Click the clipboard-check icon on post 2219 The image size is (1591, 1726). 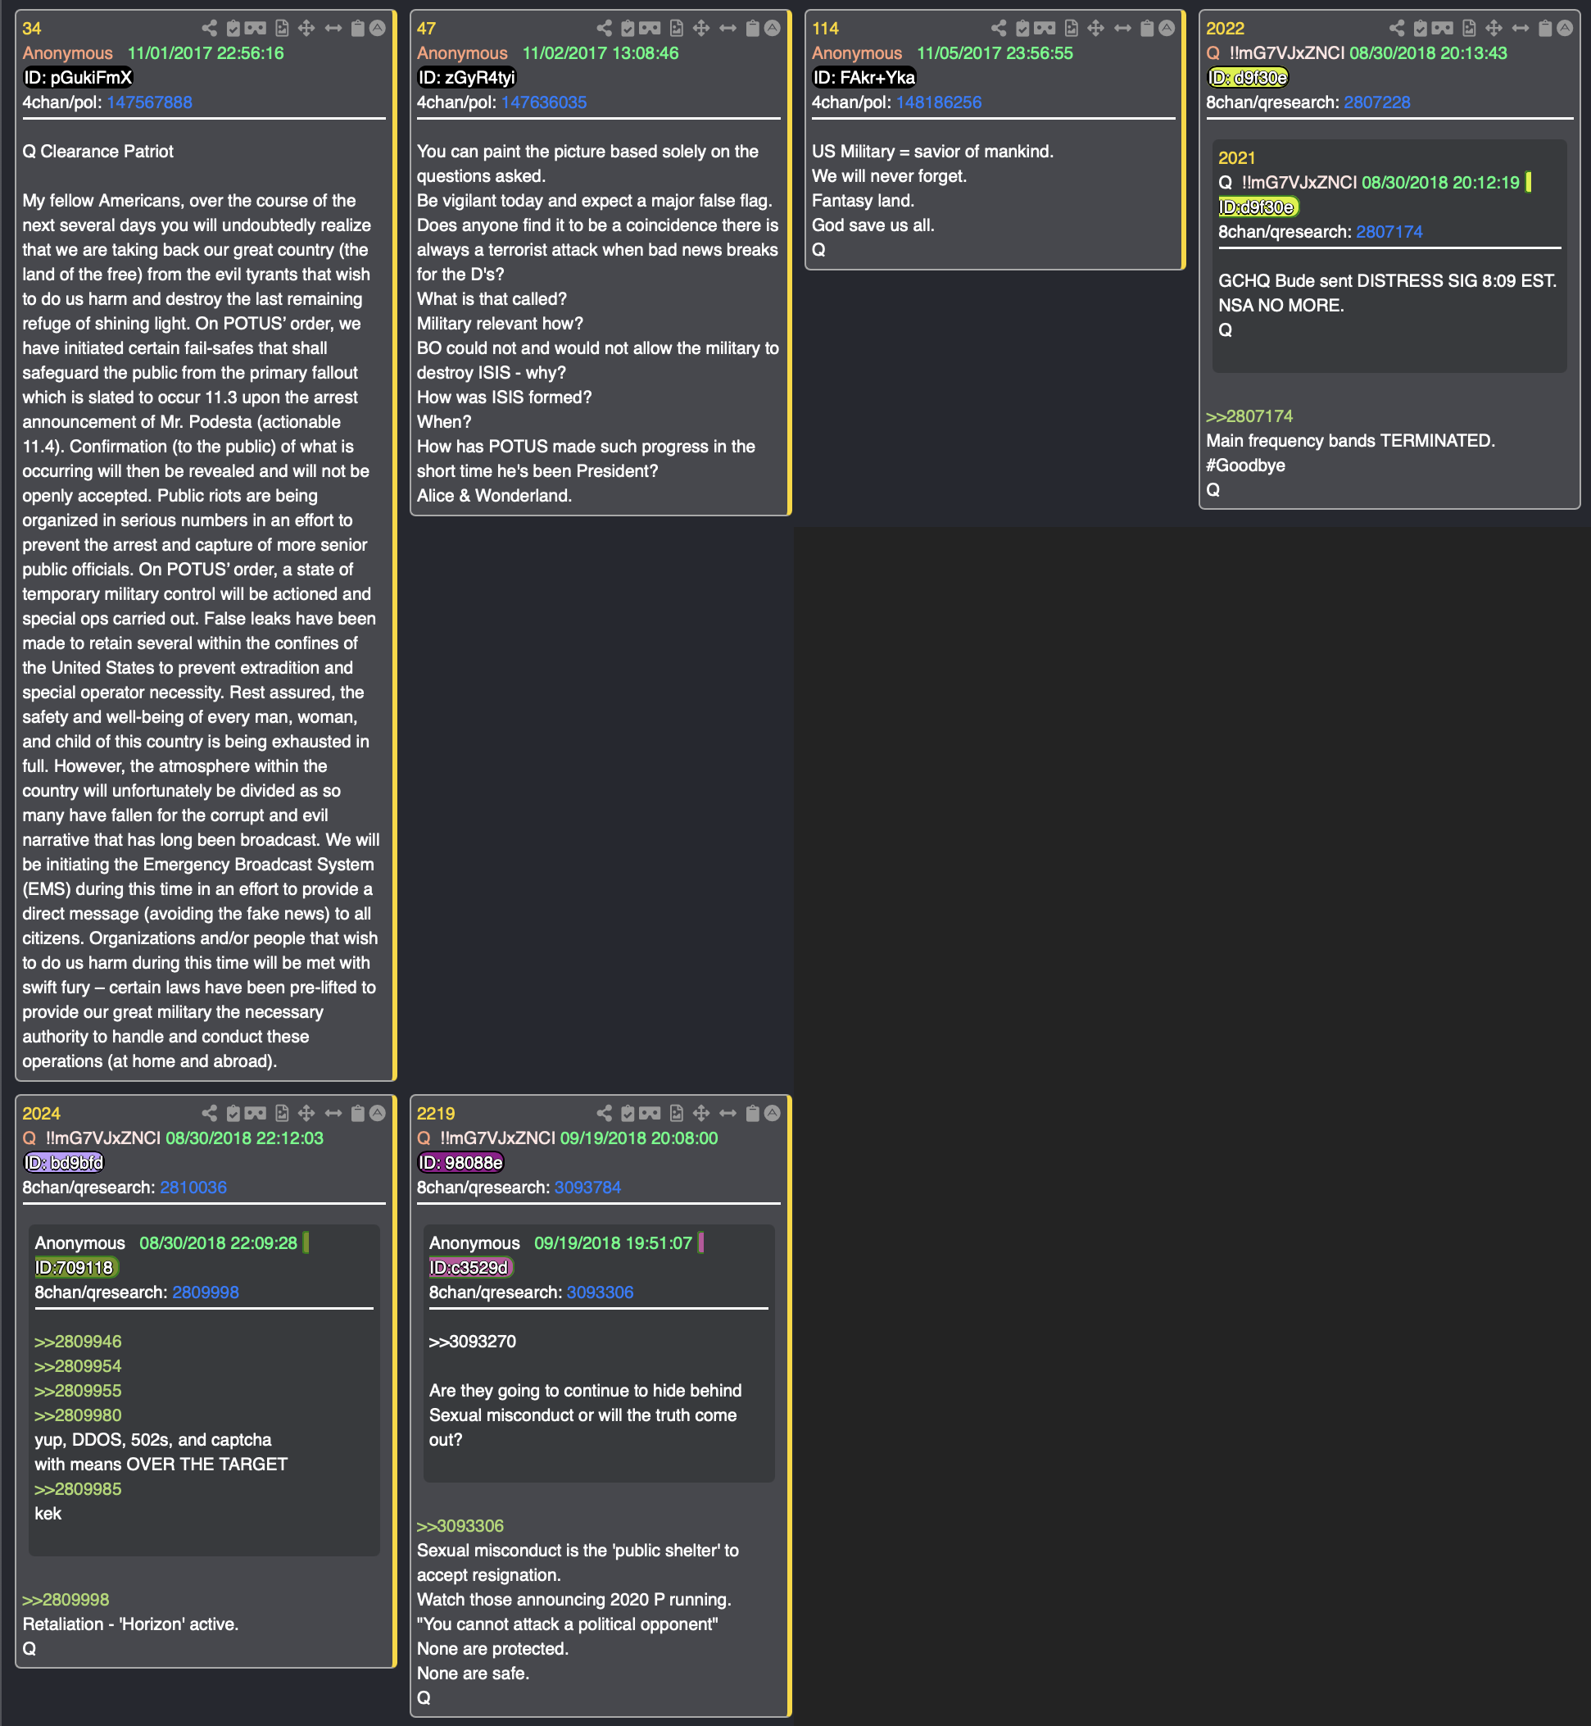click(x=628, y=1114)
